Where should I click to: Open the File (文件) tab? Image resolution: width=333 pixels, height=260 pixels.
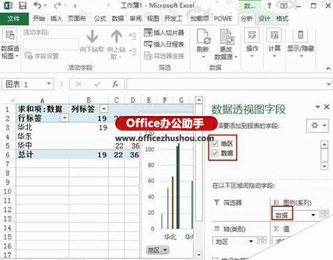(x=14, y=19)
